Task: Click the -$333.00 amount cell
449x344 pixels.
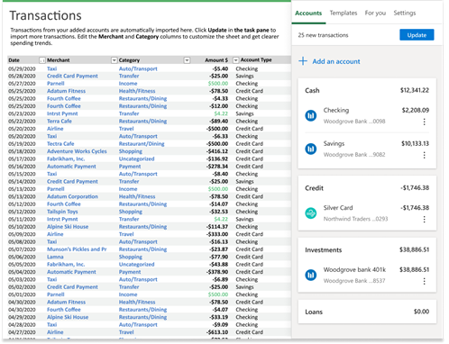Action: pos(217,234)
